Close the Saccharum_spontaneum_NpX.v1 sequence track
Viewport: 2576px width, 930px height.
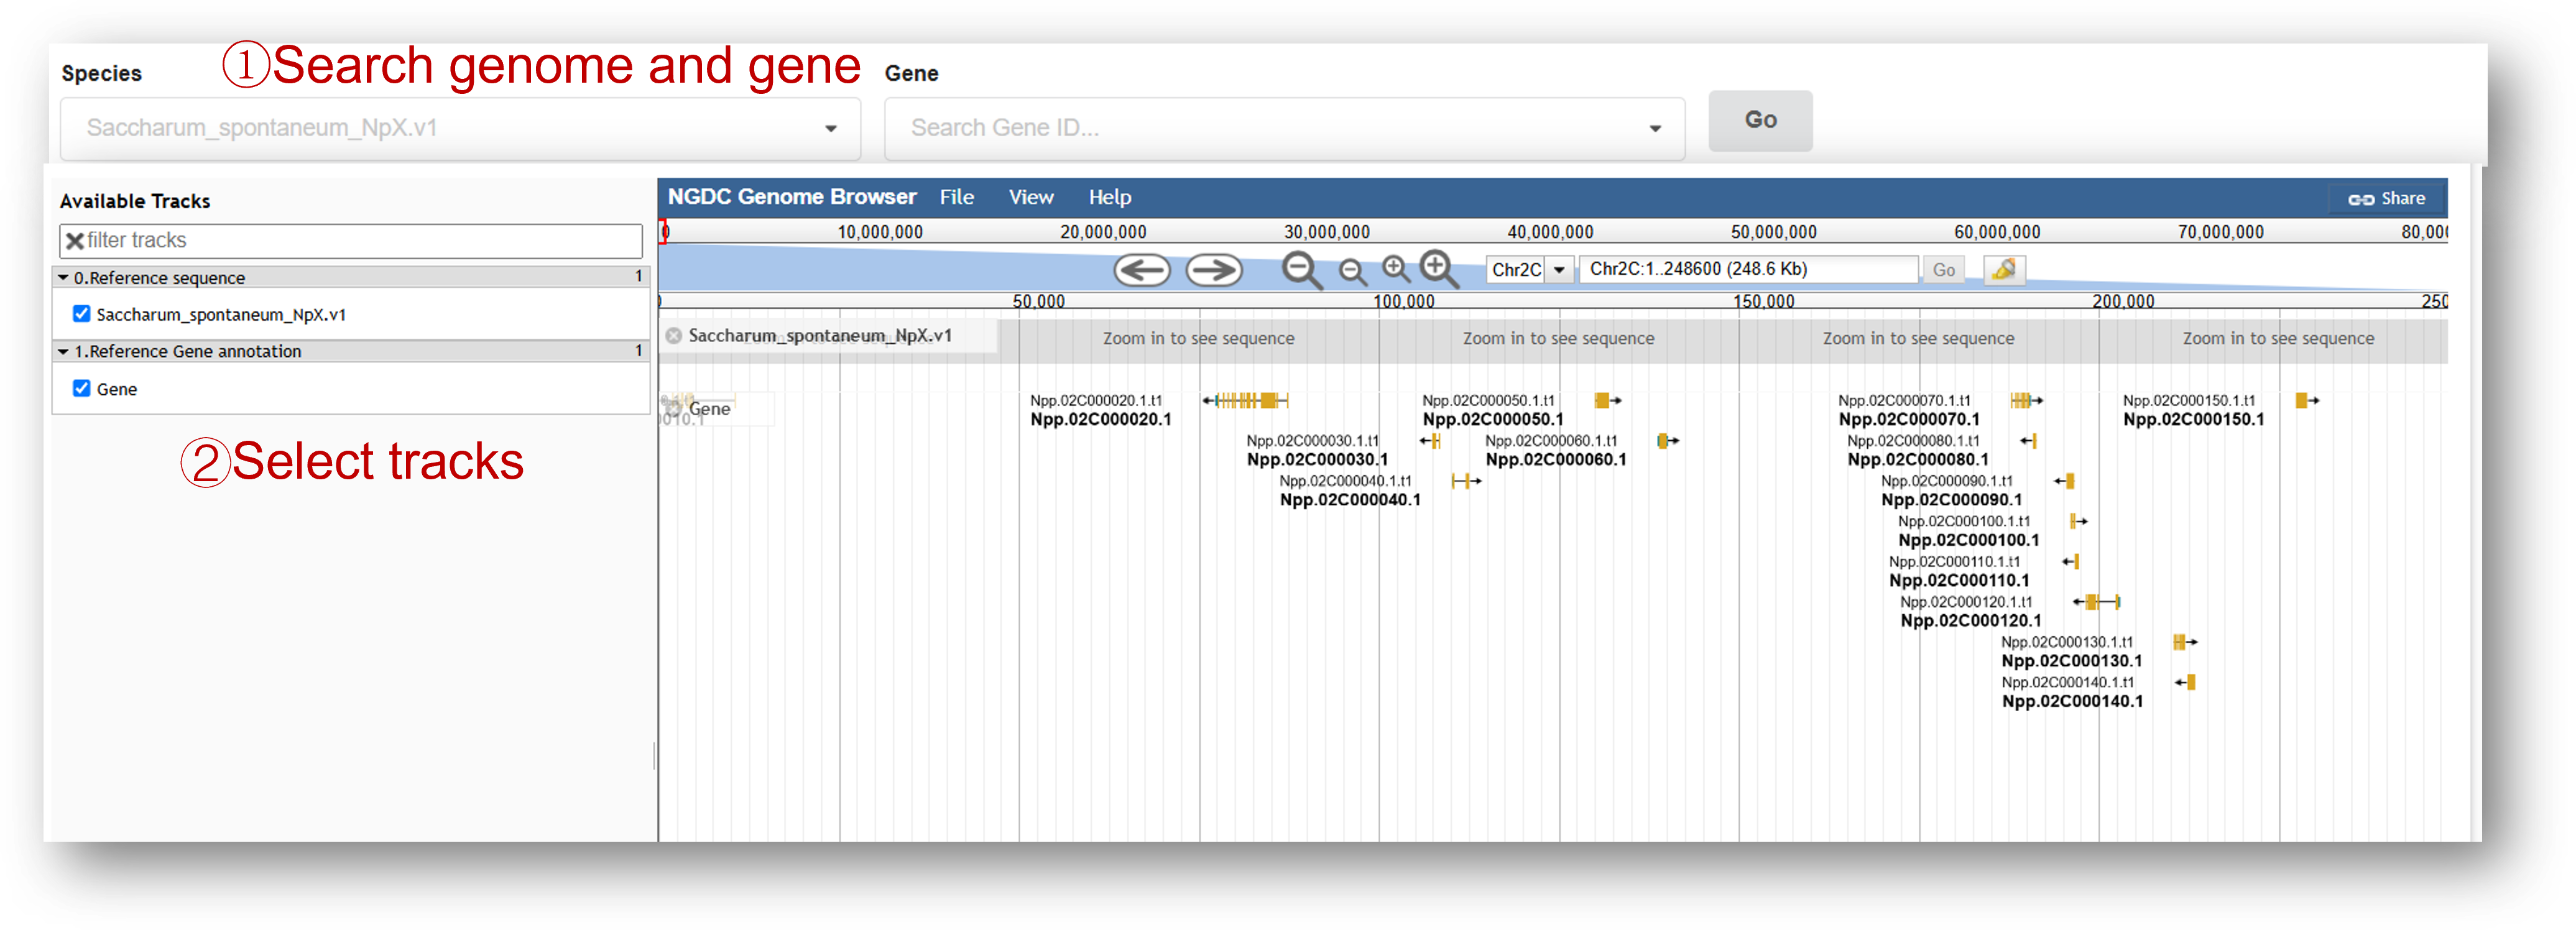click(x=674, y=336)
